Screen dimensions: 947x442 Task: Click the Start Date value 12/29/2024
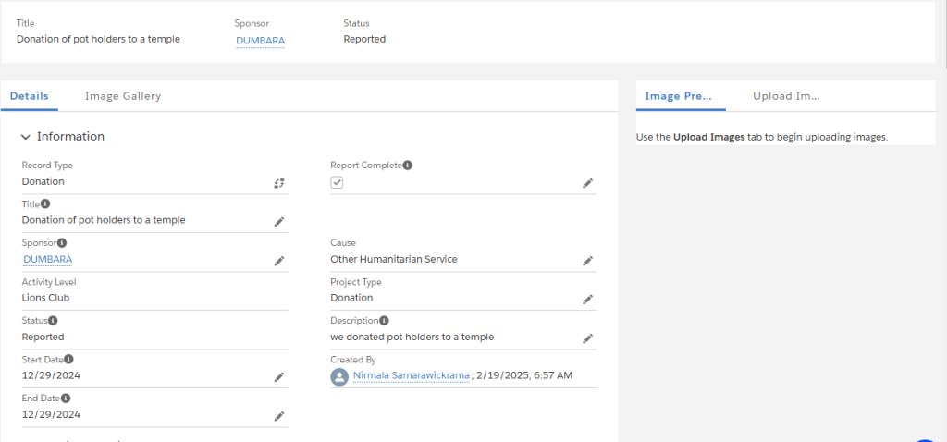[x=52, y=375]
